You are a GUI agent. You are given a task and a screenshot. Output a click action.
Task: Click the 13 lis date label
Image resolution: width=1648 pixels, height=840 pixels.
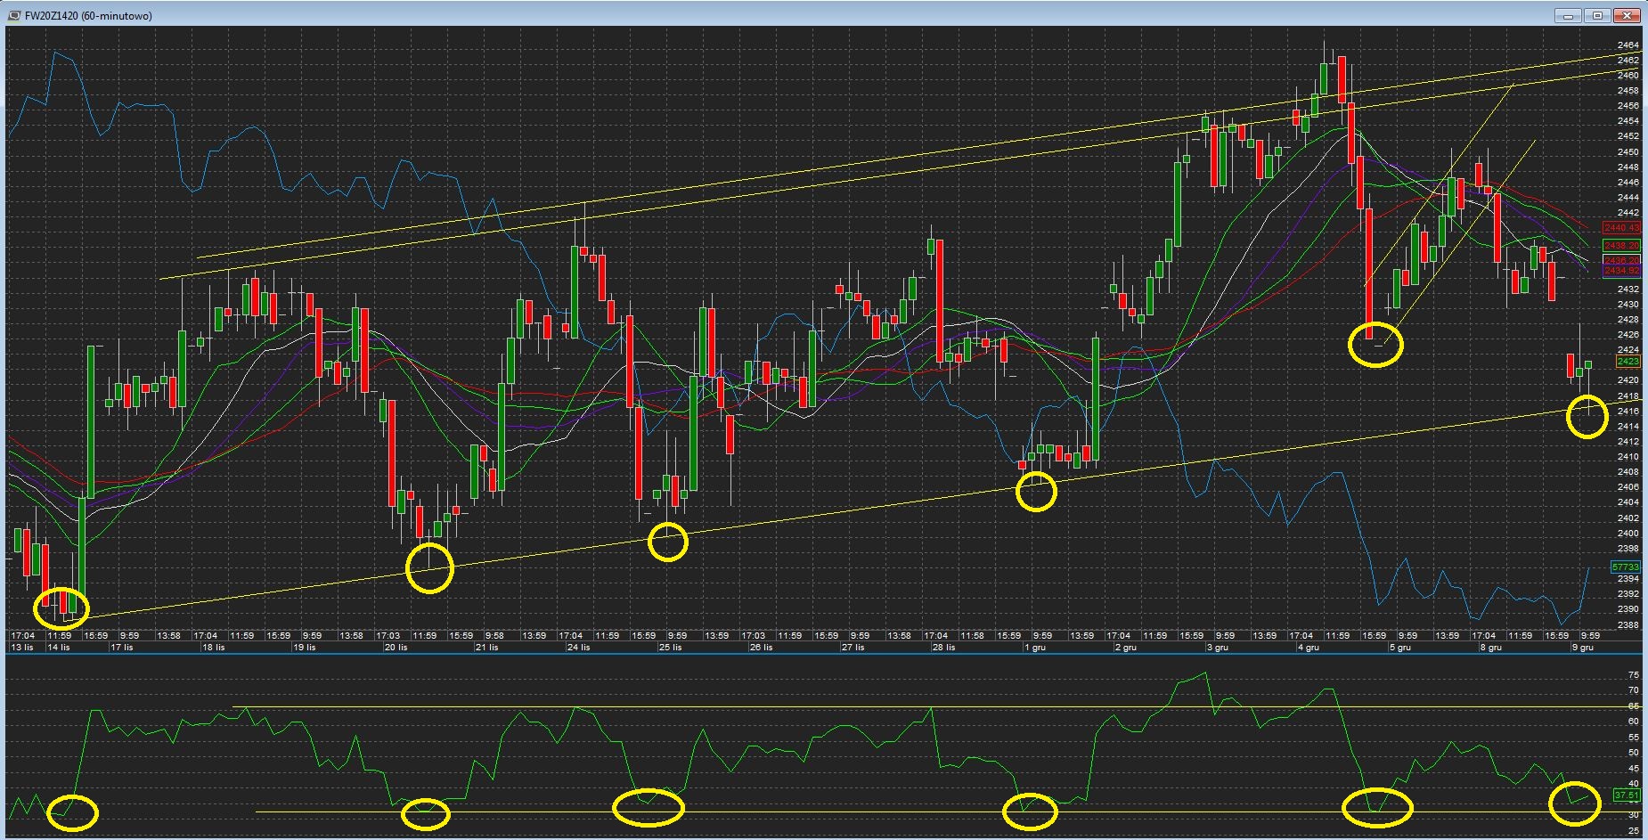point(22,648)
